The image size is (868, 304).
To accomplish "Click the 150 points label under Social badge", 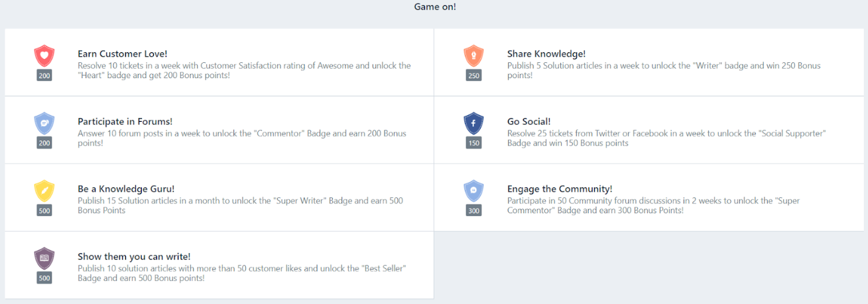I will 473,143.
